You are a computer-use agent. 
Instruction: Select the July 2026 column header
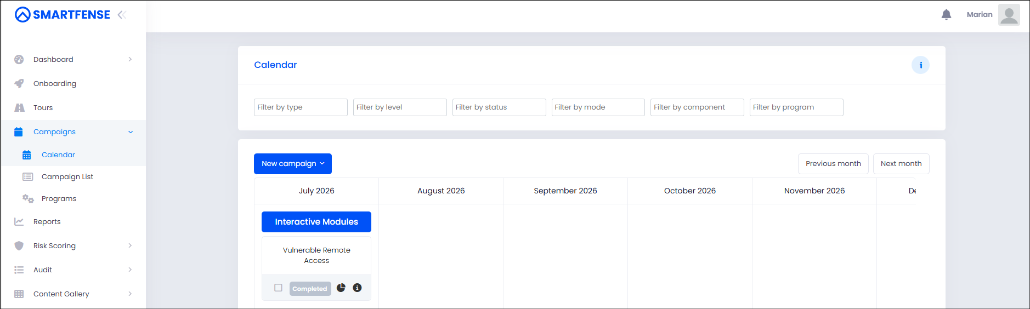316,191
